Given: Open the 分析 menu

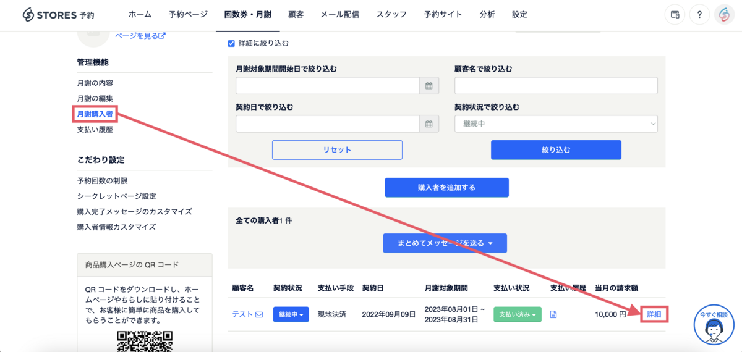Looking at the screenshot, I should point(487,15).
